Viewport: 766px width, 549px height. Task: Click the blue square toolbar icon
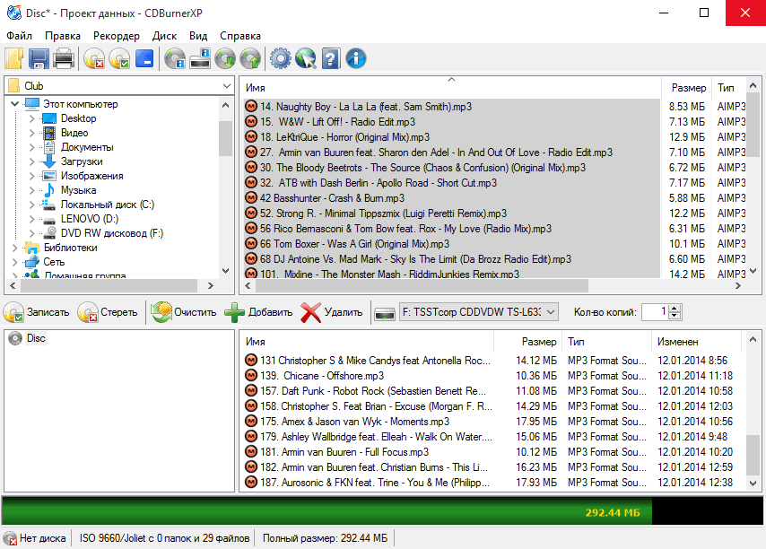pyautogui.click(x=144, y=58)
